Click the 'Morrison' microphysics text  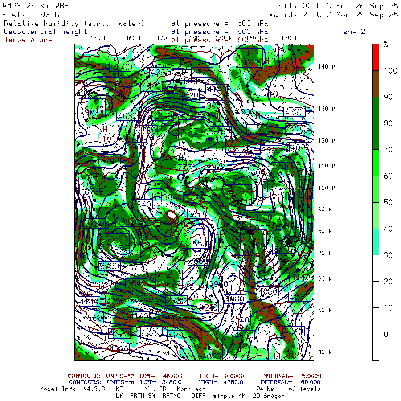tap(191, 389)
